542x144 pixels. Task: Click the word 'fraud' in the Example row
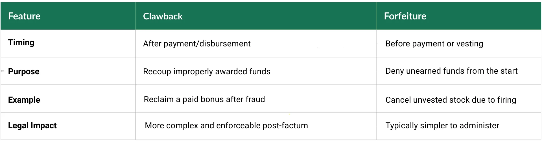255,99
